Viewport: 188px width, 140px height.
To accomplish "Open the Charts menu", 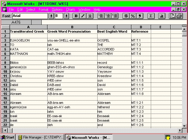I will click(x=70, y=9).
